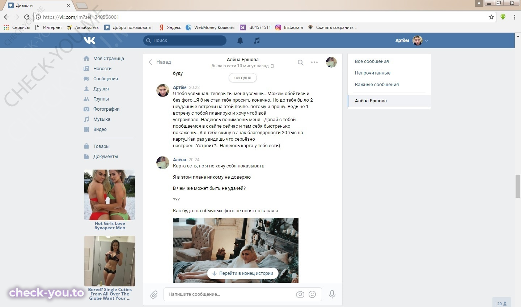Click the address bar URL

tap(81, 17)
